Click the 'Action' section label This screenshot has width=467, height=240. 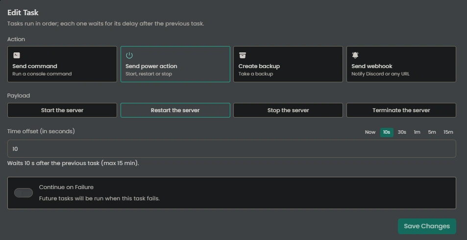coord(16,39)
